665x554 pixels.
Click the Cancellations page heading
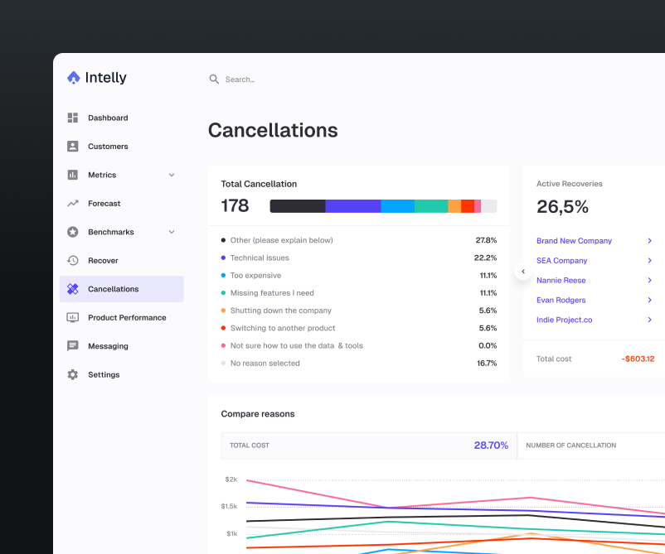click(273, 131)
